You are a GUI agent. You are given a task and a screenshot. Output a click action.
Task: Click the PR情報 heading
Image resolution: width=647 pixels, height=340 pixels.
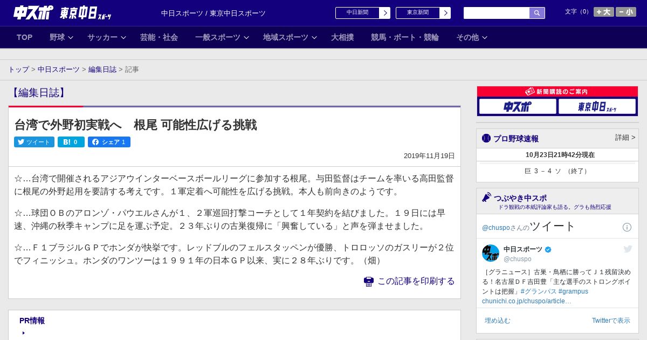tap(32, 321)
